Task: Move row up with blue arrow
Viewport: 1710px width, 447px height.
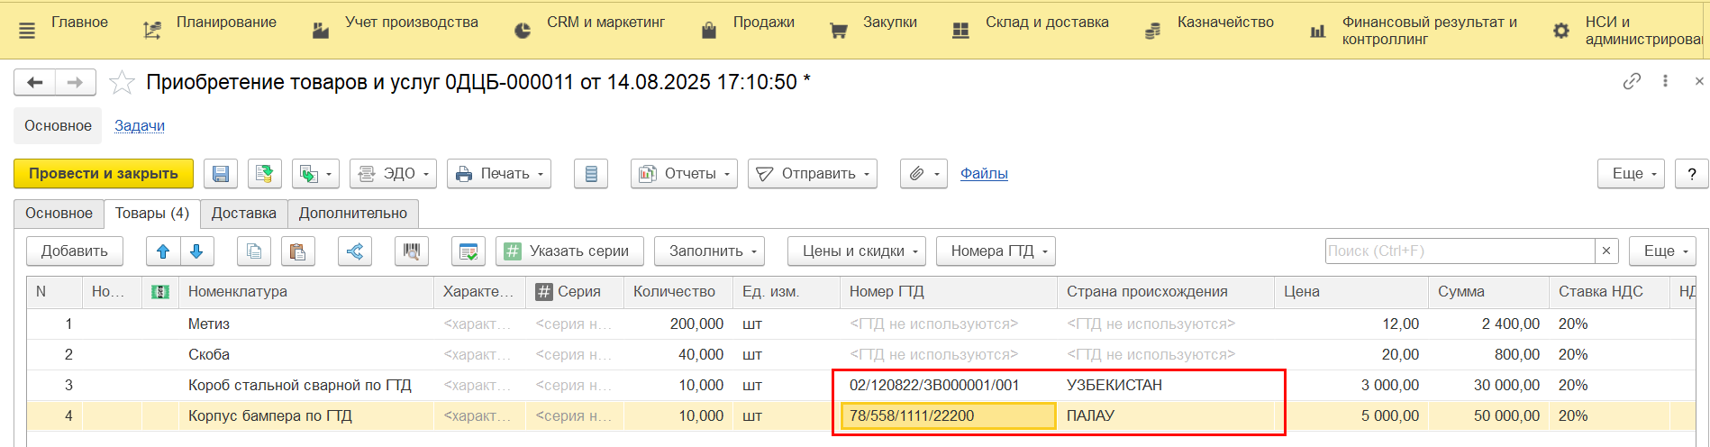Action: tap(163, 251)
